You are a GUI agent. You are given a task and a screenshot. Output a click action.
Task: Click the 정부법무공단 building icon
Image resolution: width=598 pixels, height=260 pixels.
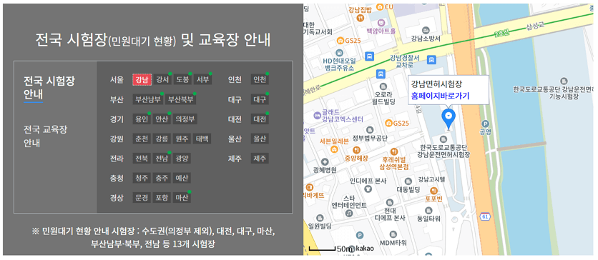pos(370,130)
